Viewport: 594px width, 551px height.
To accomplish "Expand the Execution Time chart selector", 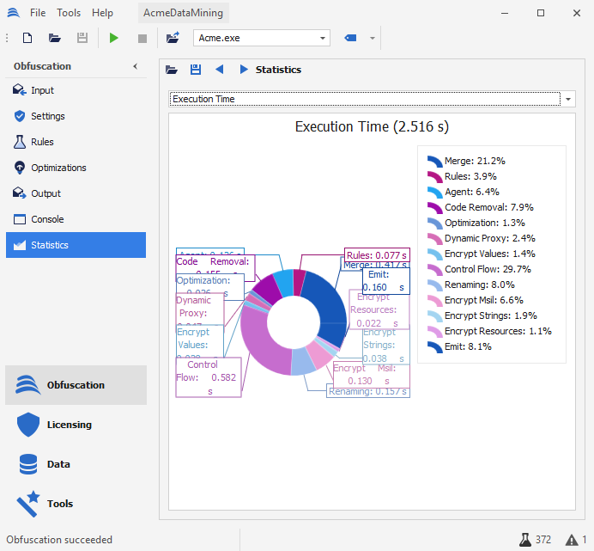I will (570, 99).
